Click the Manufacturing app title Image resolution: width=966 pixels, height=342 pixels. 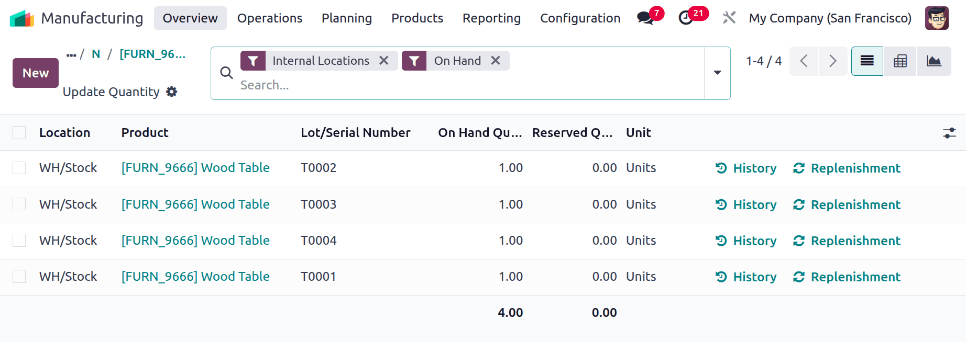pos(92,18)
